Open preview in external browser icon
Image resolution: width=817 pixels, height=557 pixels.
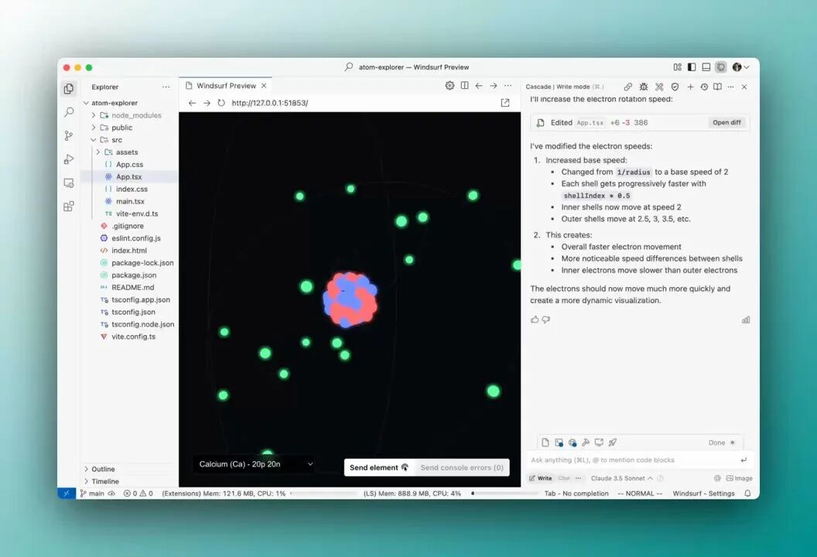click(505, 103)
